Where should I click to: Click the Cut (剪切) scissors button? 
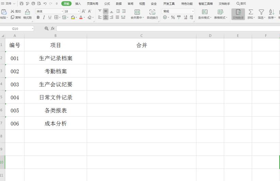[x=16, y=11]
